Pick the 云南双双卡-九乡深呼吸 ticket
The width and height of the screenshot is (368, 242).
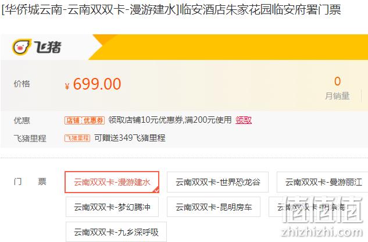[116, 232]
